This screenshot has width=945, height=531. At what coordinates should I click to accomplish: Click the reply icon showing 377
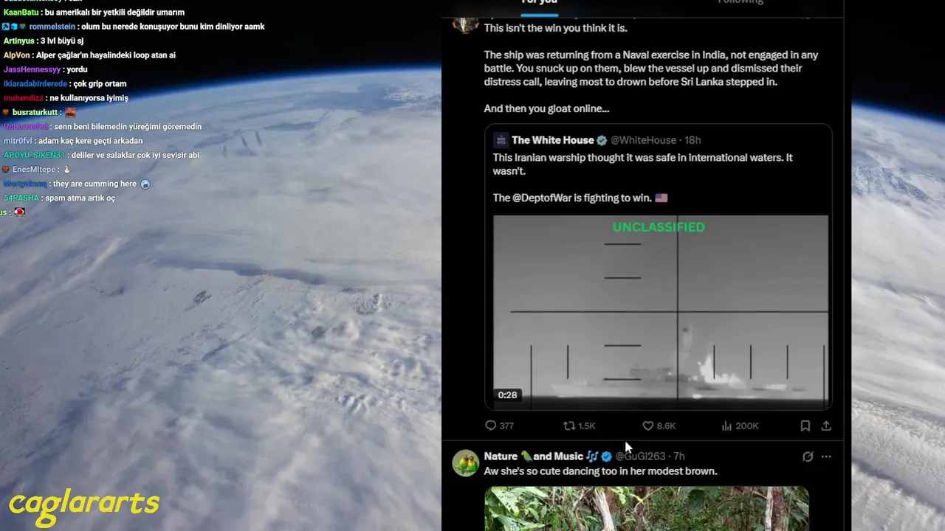tap(491, 426)
